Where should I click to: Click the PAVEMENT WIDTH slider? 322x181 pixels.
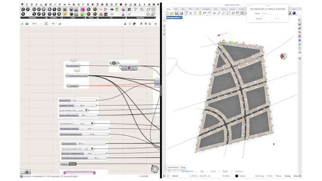click(x=78, y=105)
